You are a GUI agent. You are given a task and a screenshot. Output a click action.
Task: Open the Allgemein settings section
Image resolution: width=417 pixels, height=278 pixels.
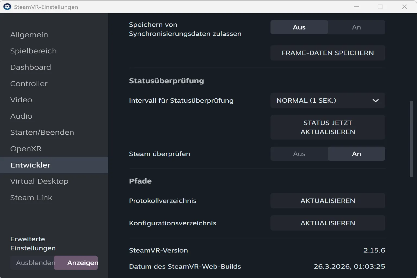[54, 35]
